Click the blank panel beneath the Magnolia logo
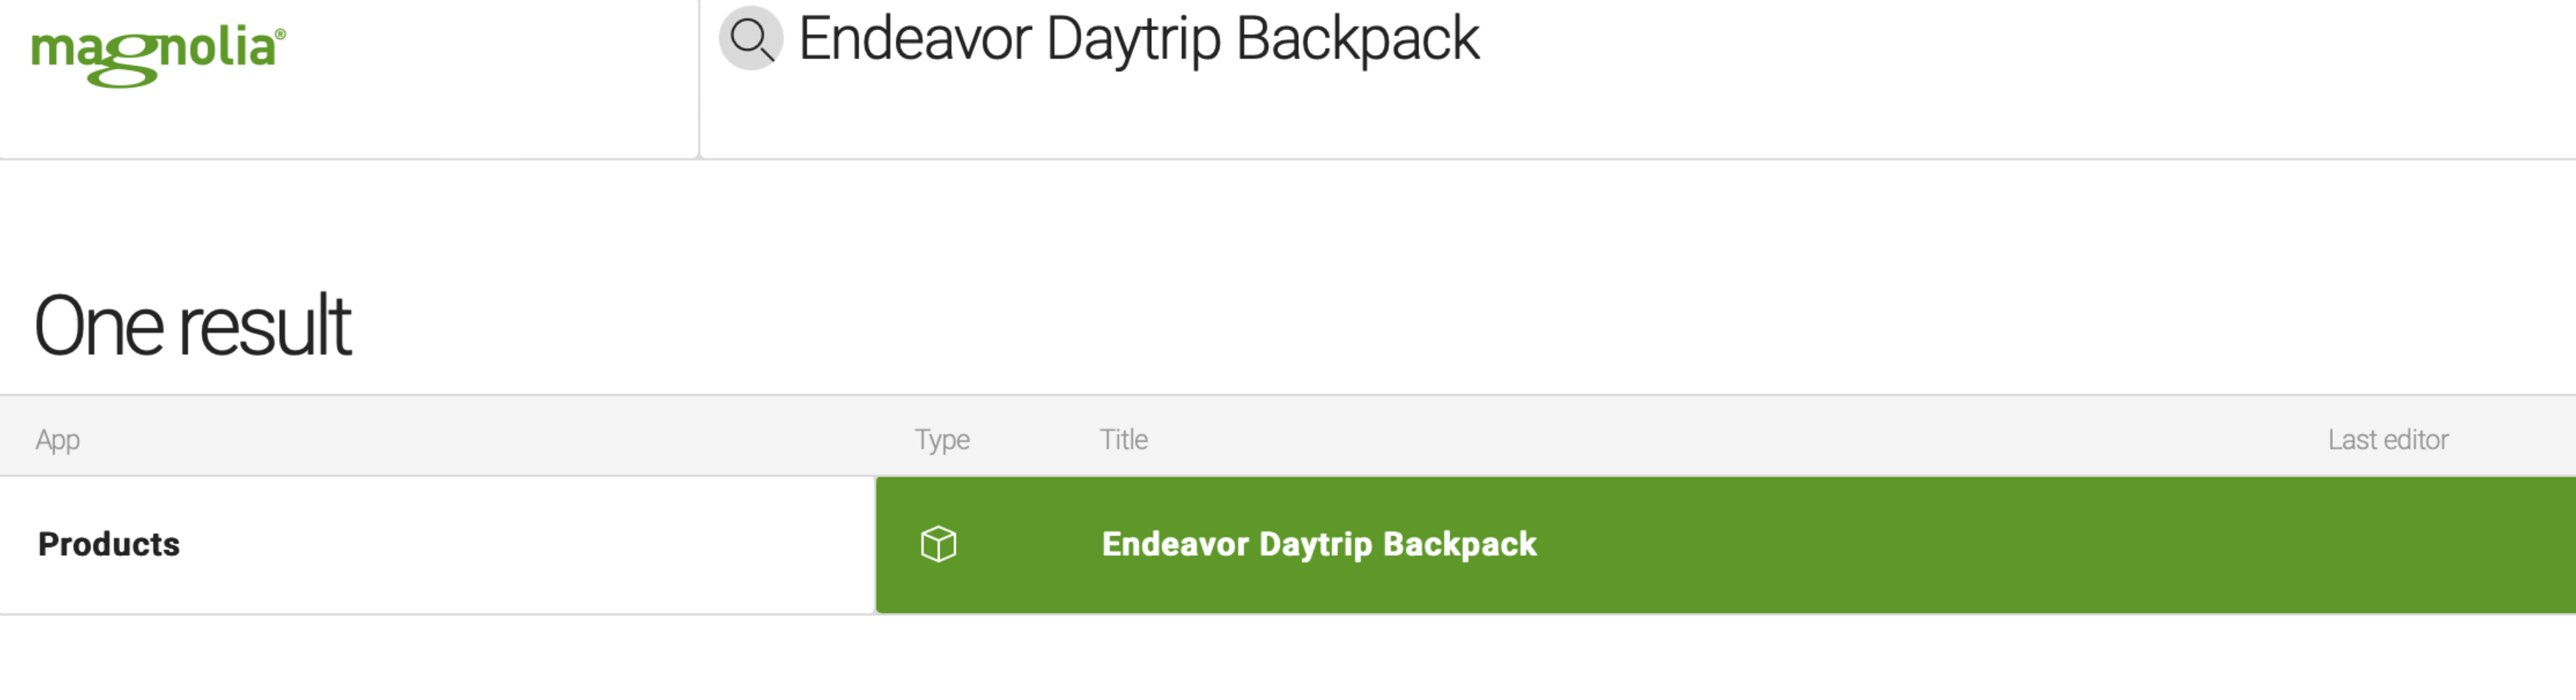The width and height of the screenshot is (2576, 700). 348,125
